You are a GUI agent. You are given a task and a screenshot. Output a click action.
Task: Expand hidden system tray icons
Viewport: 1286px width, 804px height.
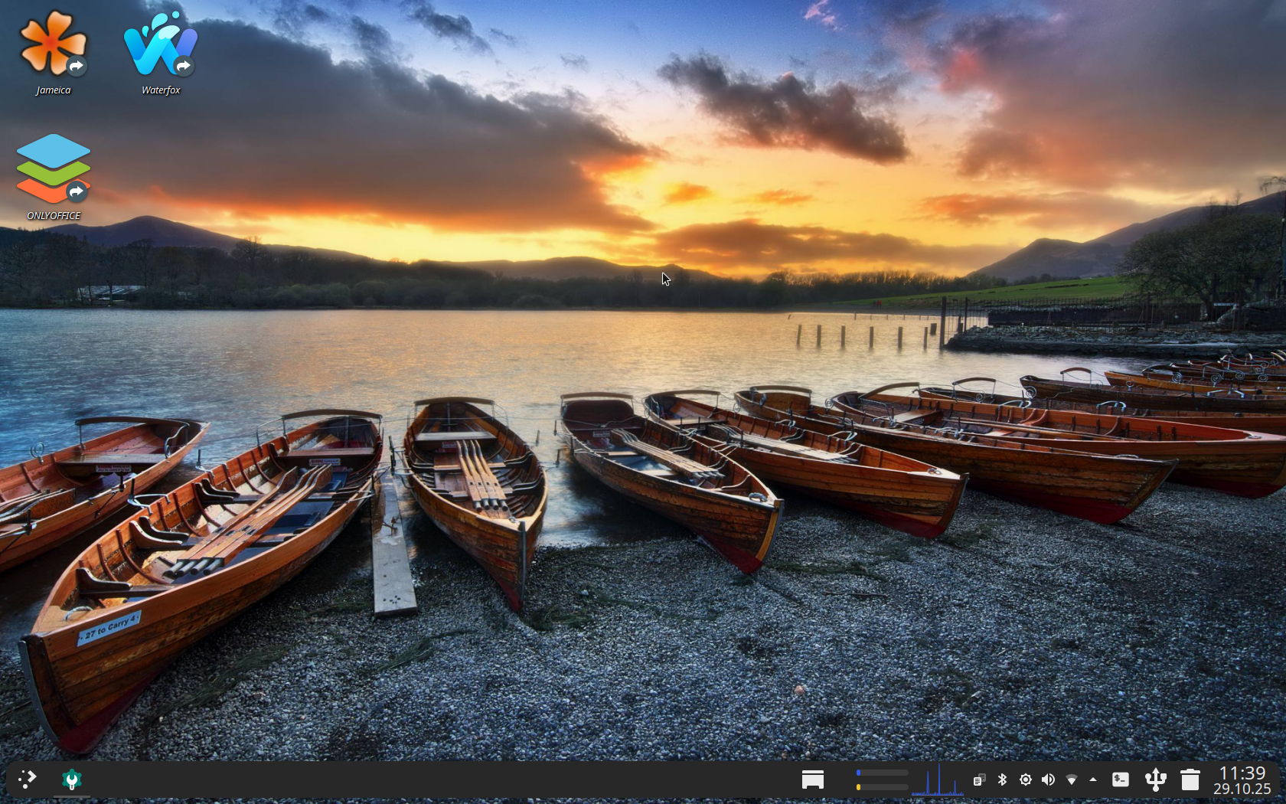point(1093,779)
